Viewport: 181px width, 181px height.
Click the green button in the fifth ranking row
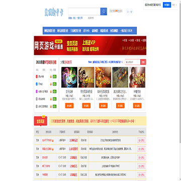[x=55, y=106]
